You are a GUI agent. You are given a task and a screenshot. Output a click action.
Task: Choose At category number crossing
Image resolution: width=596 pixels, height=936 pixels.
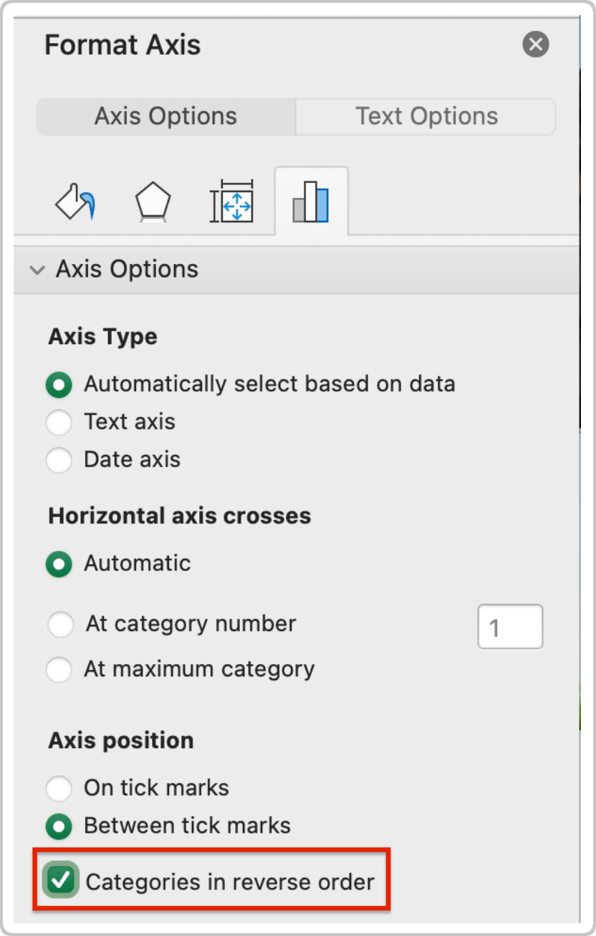[x=60, y=624]
